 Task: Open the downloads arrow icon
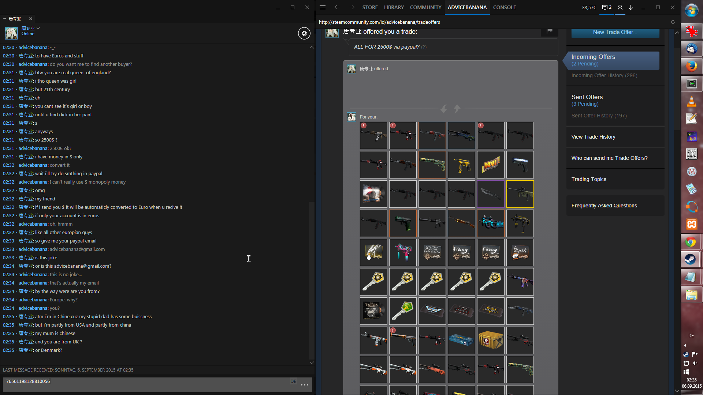pos(631,7)
